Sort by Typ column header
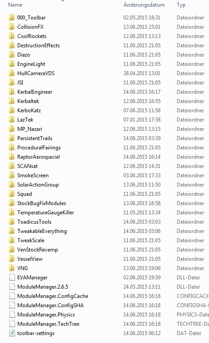Image resolution: width=209 pixels, height=343 pixels. pos(181,5)
